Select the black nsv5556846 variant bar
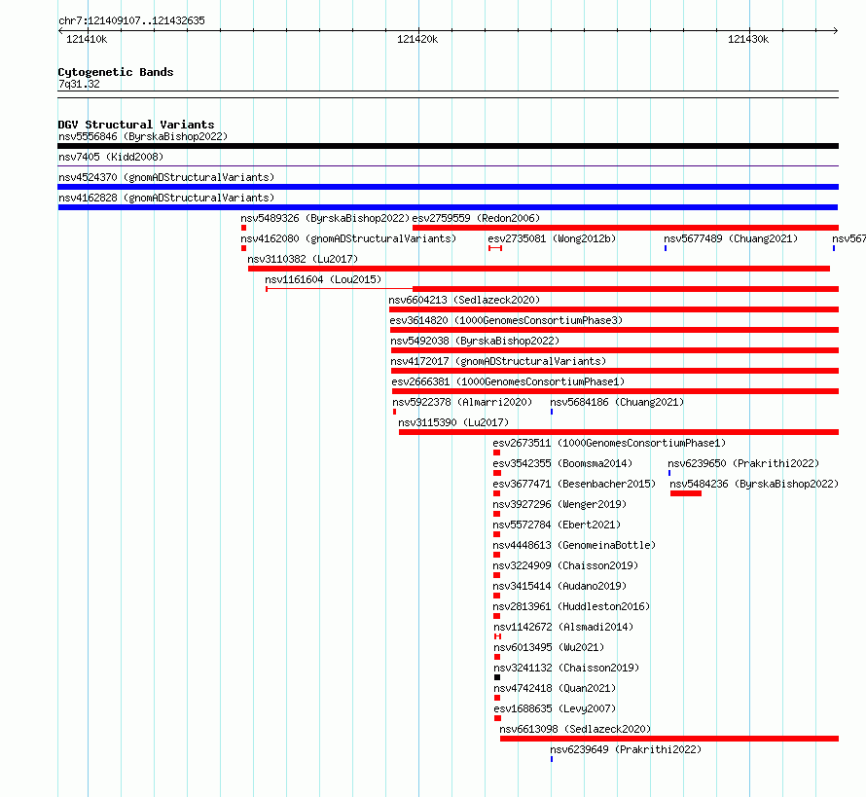866x797 pixels. [448, 146]
